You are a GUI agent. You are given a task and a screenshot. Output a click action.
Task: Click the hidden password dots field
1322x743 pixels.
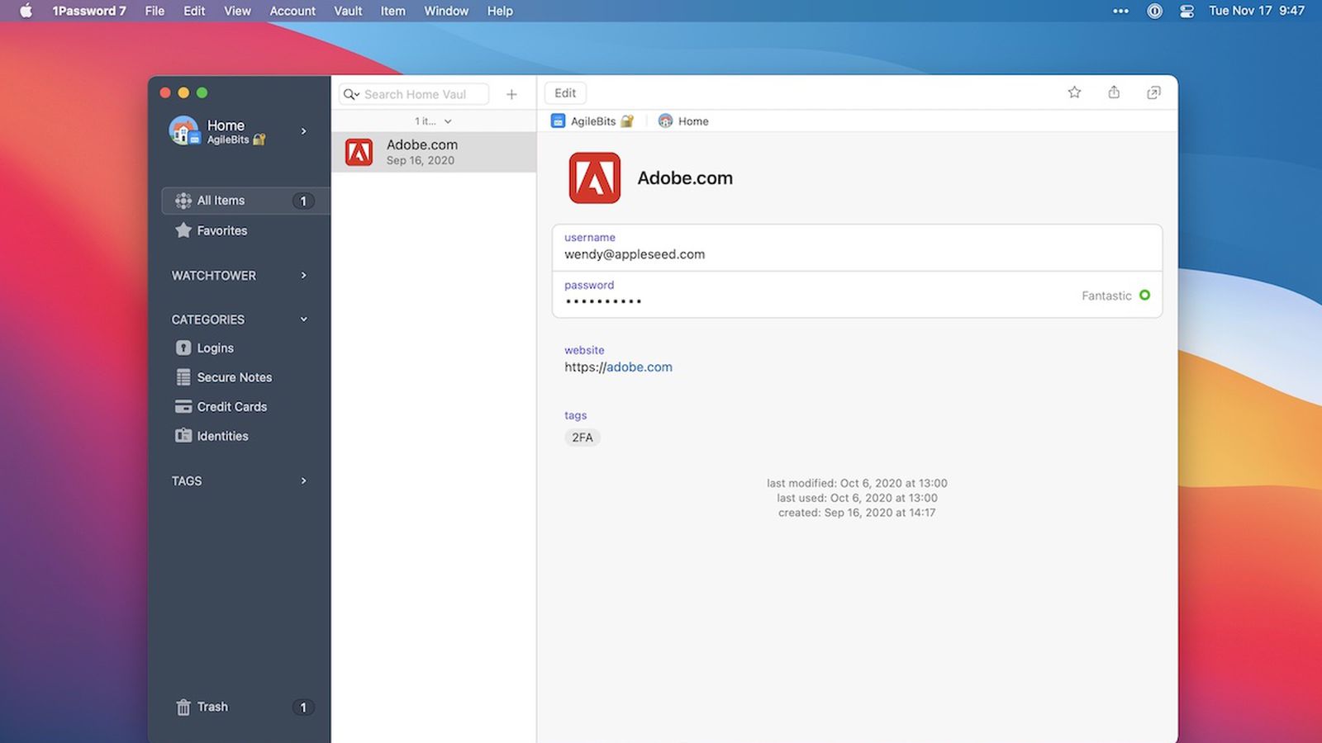tap(603, 301)
